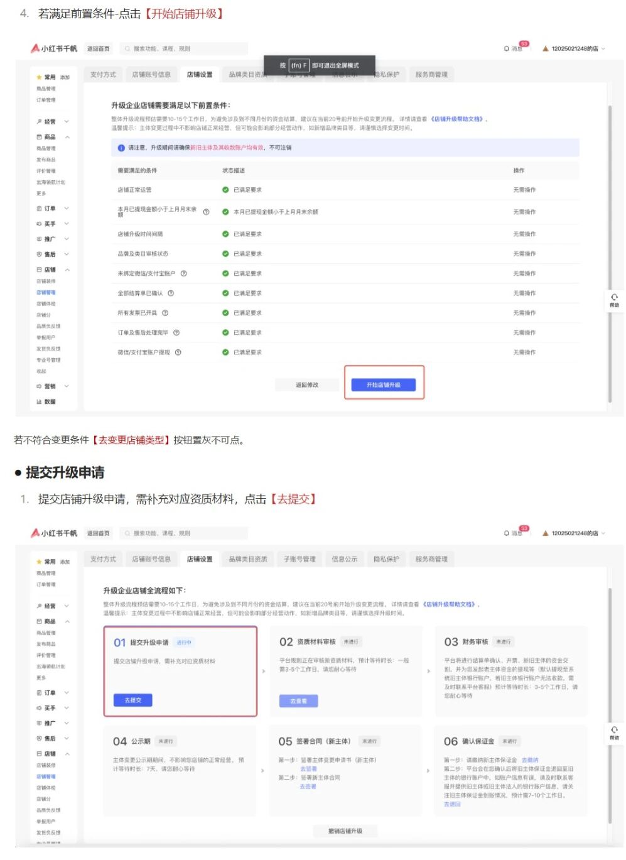Select 支付方式 tab in upper screenshot
Viewport: 626px width, 860px height.
(x=103, y=75)
